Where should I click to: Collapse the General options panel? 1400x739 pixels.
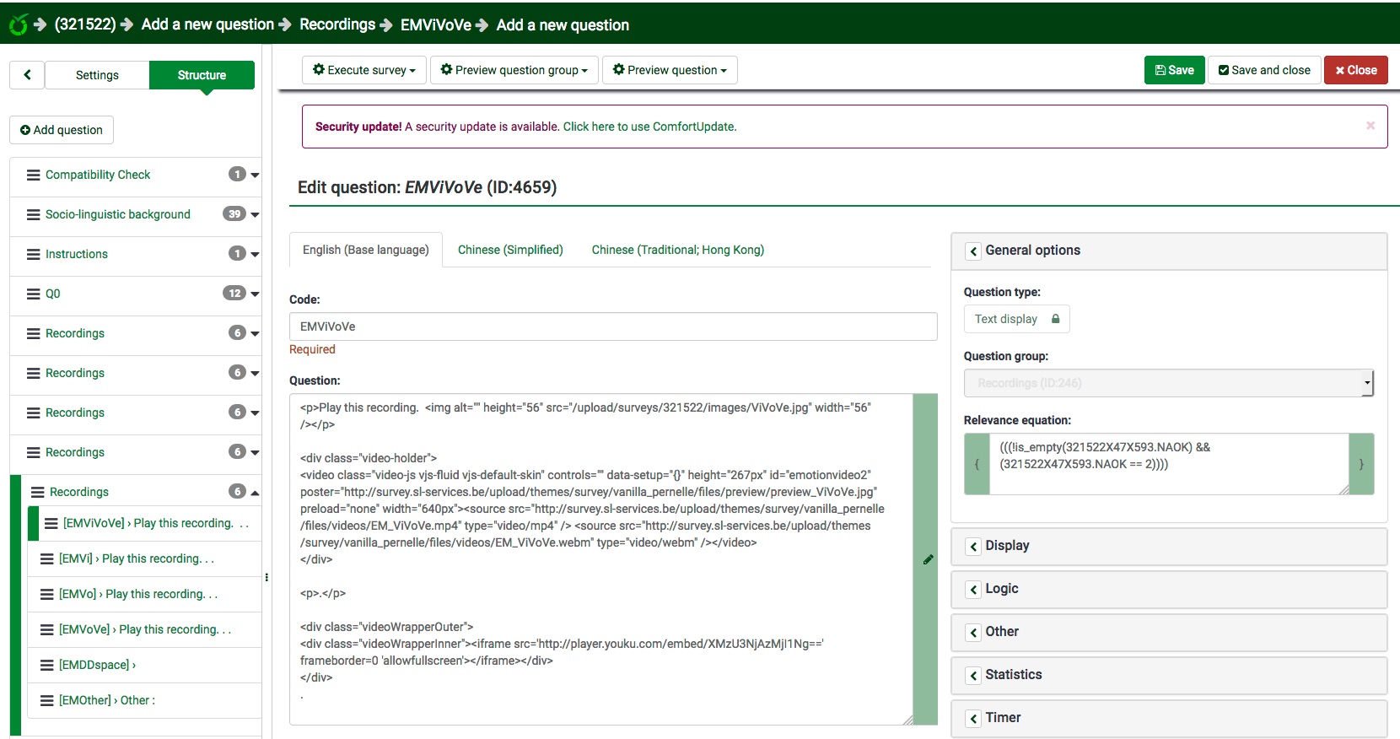pos(973,251)
